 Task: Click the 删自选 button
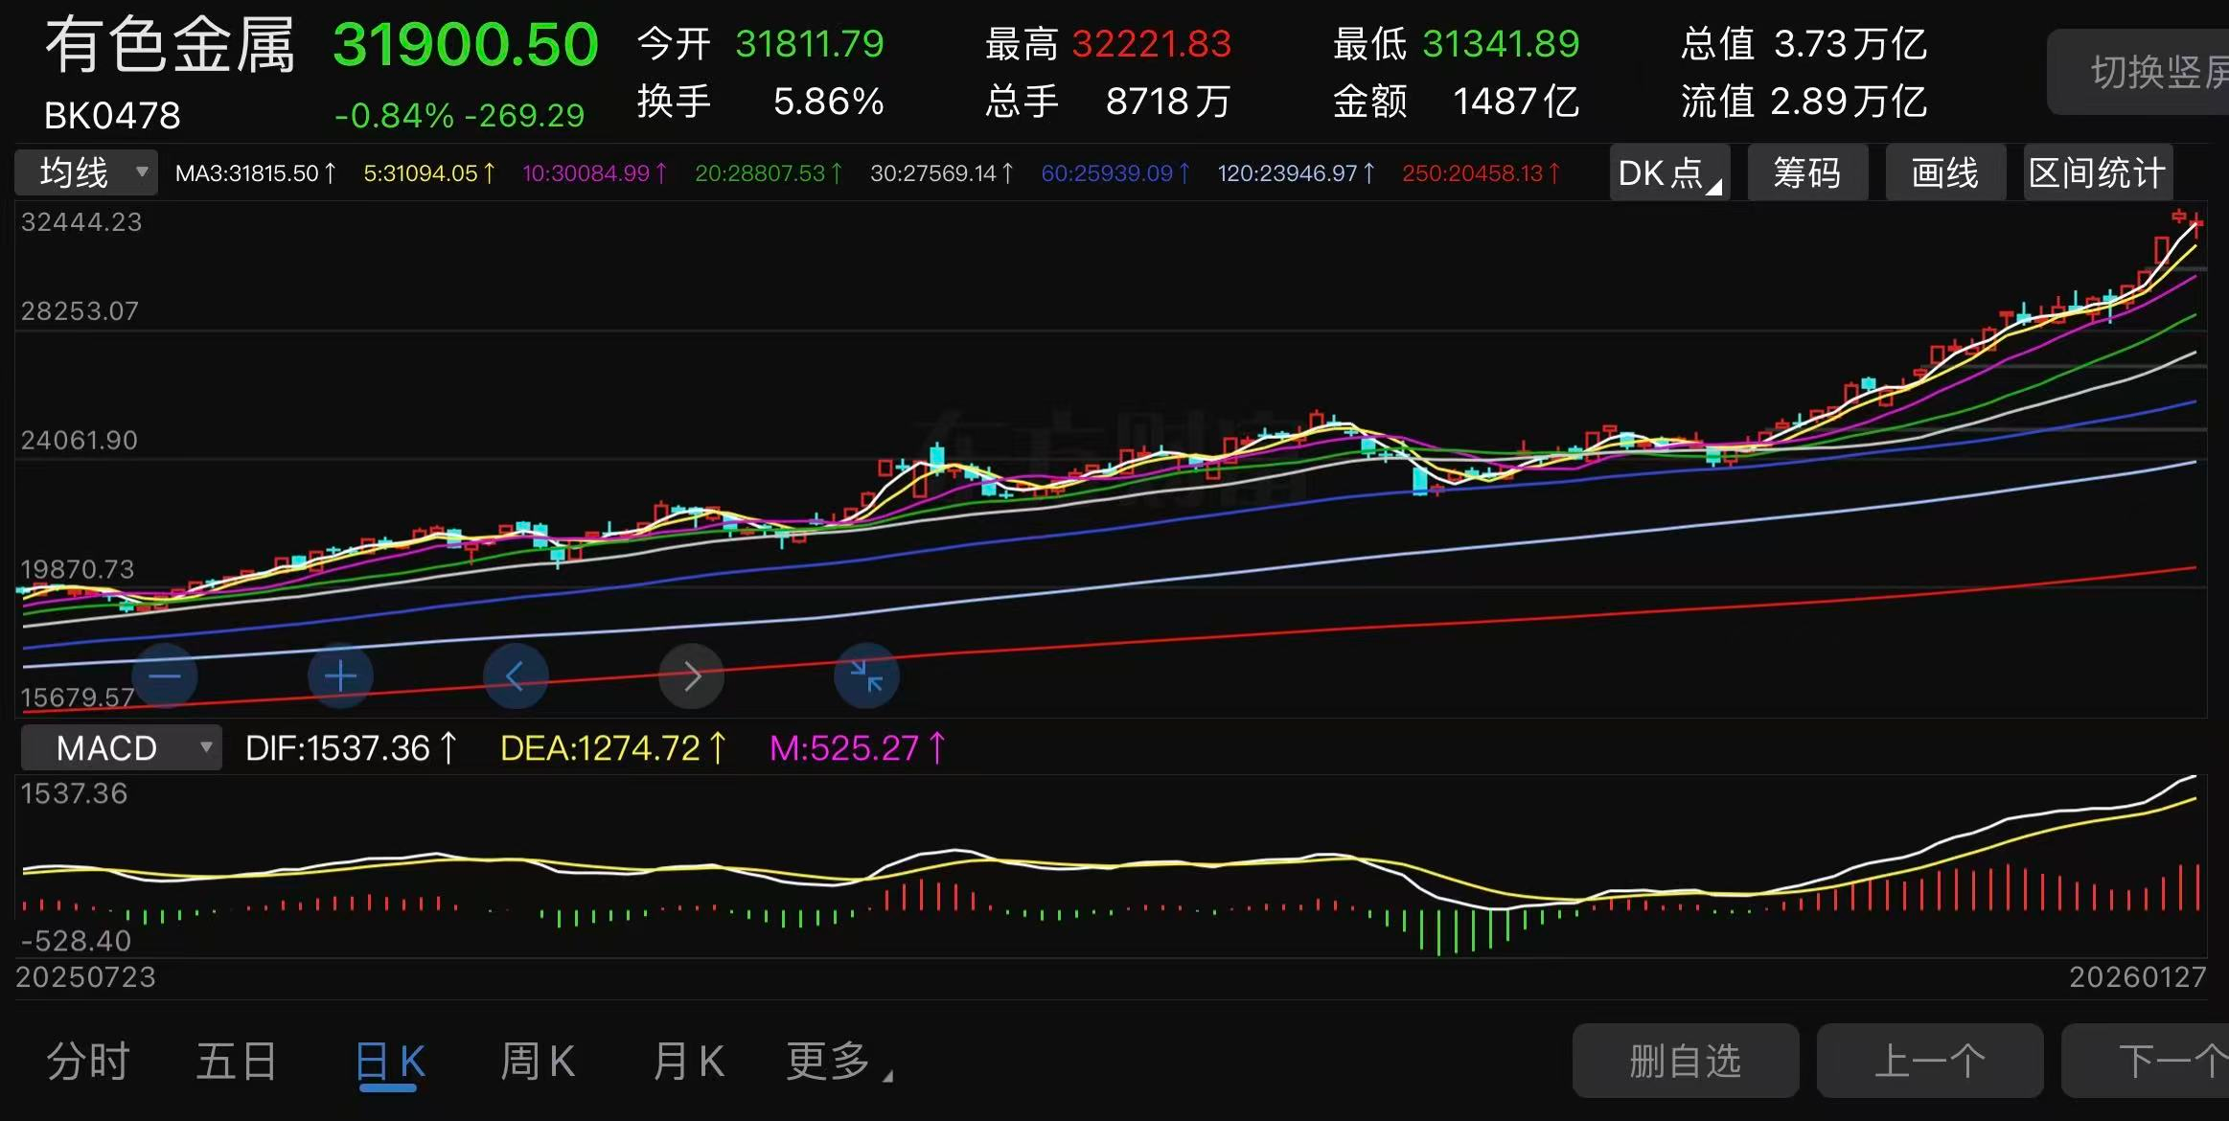[1685, 1061]
